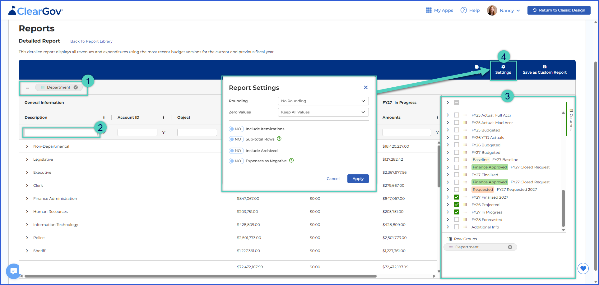Click the Description filter input field

click(x=61, y=133)
